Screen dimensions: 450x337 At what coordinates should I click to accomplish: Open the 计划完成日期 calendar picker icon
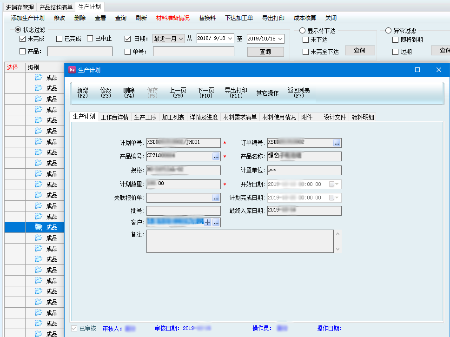(x=334, y=198)
